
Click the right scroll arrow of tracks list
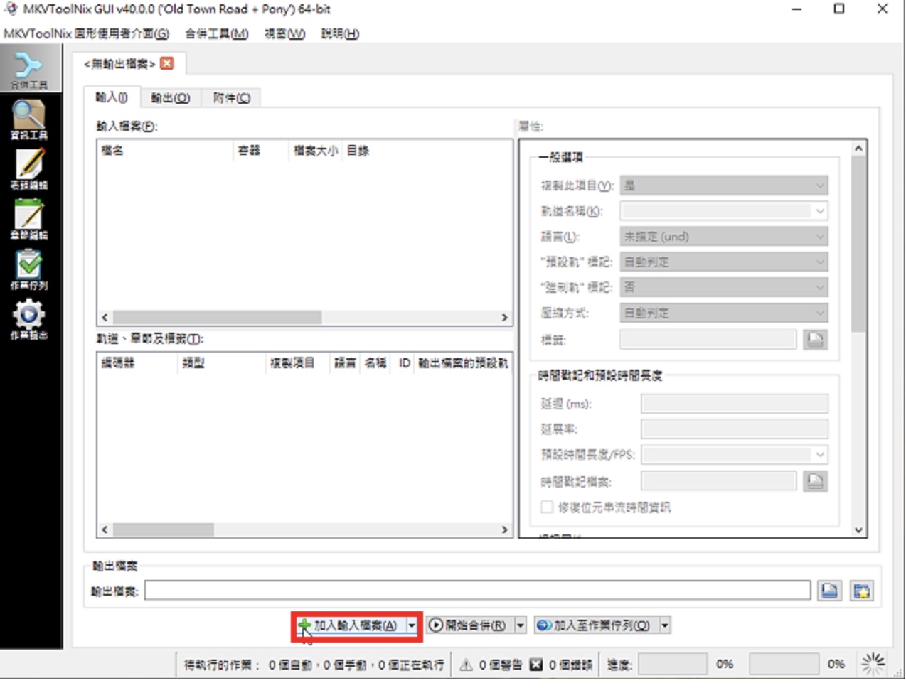tap(505, 530)
